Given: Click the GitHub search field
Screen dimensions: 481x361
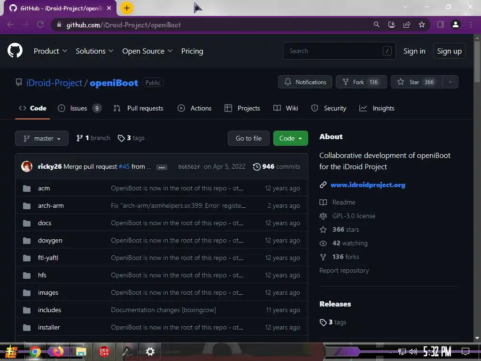Looking at the screenshot, I should click(x=340, y=51).
